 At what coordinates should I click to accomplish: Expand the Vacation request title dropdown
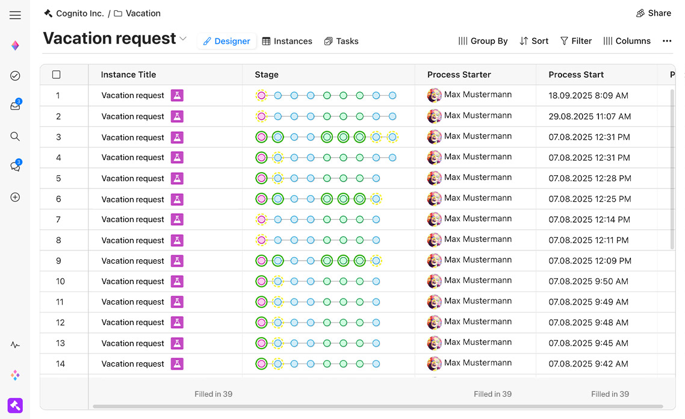183,39
